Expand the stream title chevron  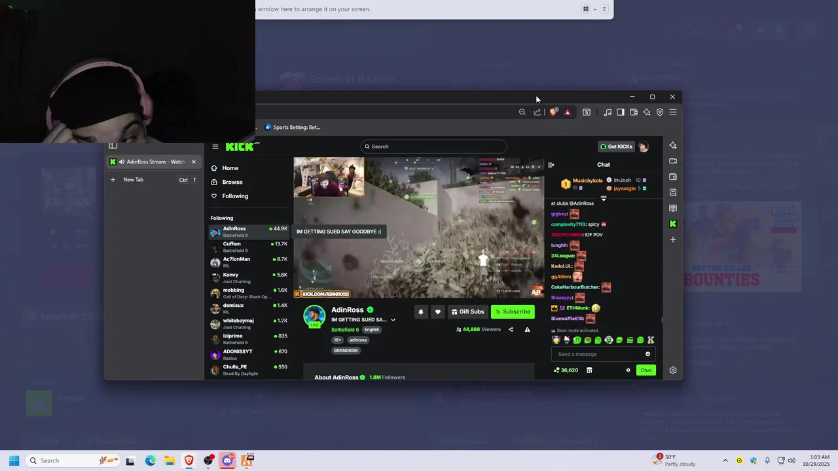[393, 320]
